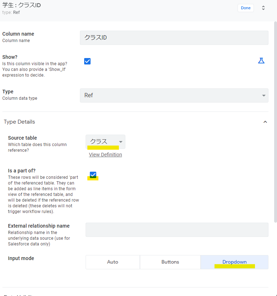The height and width of the screenshot is (296, 277).
Task: Open the Show_If expression flask icon
Action: tap(261, 61)
